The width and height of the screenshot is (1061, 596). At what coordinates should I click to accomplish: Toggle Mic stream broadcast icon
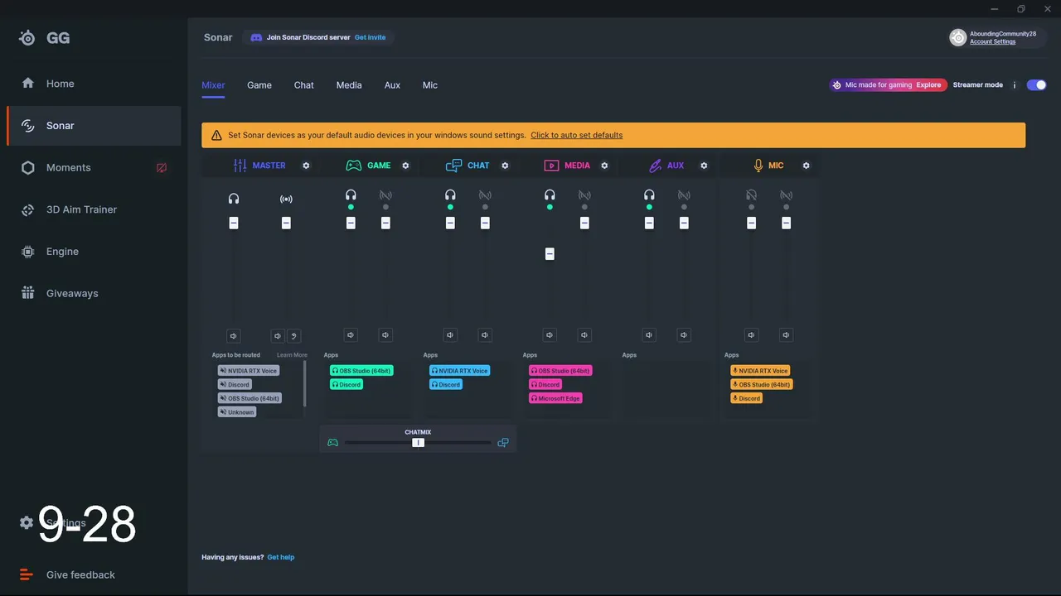(786, 195)
